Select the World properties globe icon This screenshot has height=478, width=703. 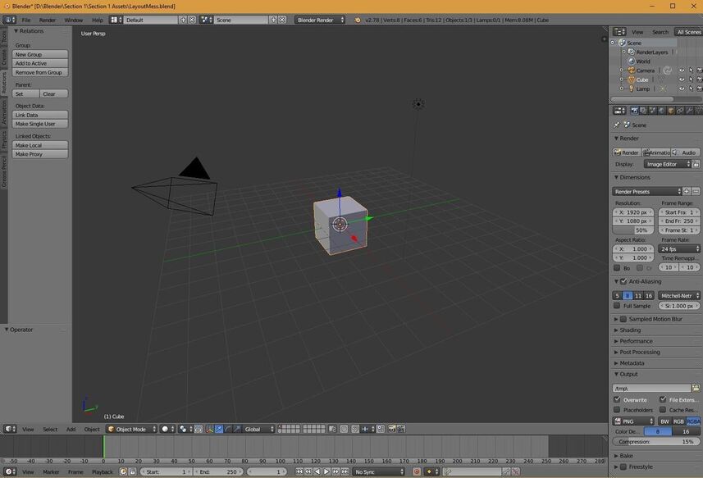click(x=660, y=111)
